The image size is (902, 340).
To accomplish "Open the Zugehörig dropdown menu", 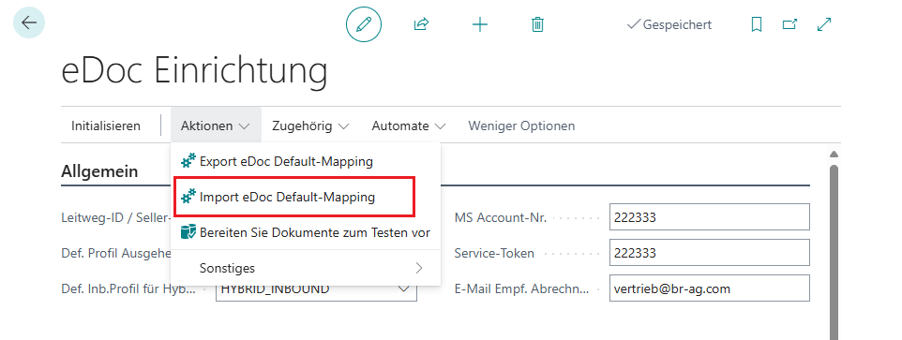I will 310,126.
